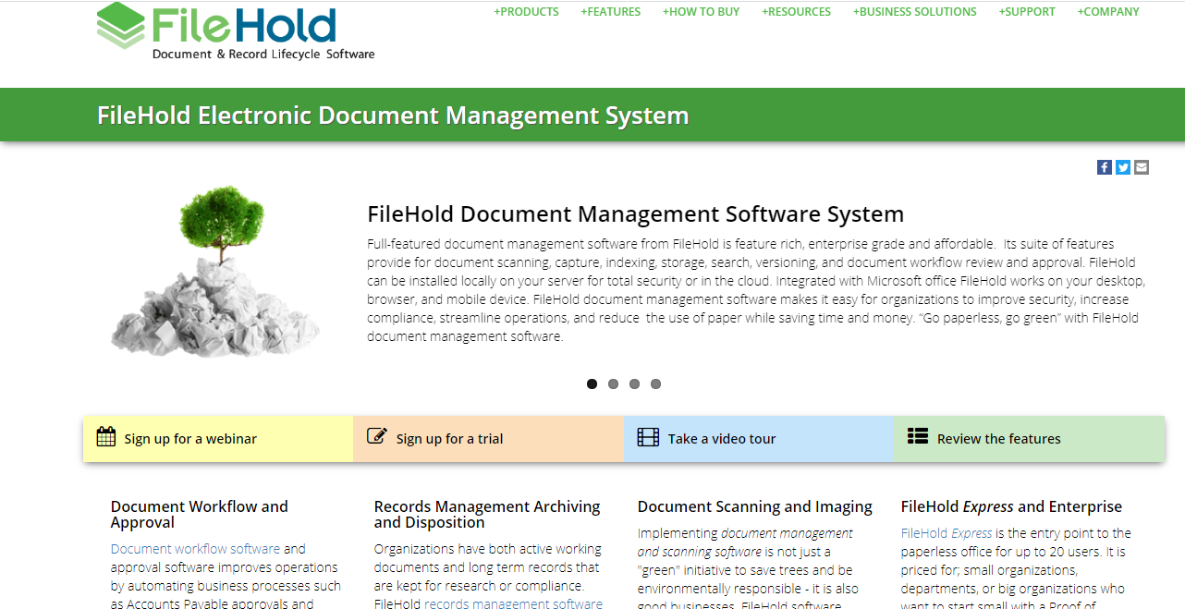The height and width of the screenshot is (609, 1185).
Task: Open the +SUPPORT menu
Action: (x=1027, y=12)
